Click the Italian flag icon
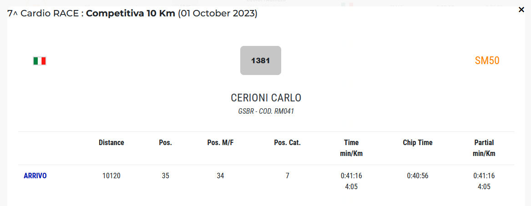The height and width of the screenshot is (206, 531). 40,61
